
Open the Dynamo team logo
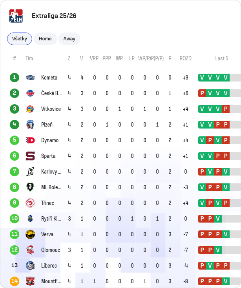pyautogui.click(x=30, y=140)
